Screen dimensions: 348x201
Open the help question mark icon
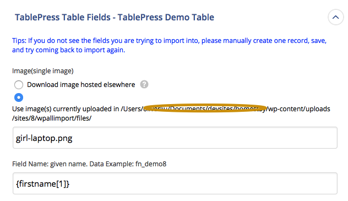pos(144,84)
